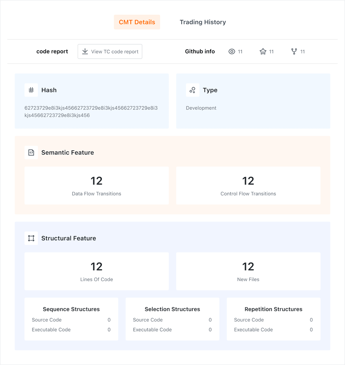Viewport: 345px width, 365px height.
Task: Click the Lines Of Code card
Action: pos(97,271)
